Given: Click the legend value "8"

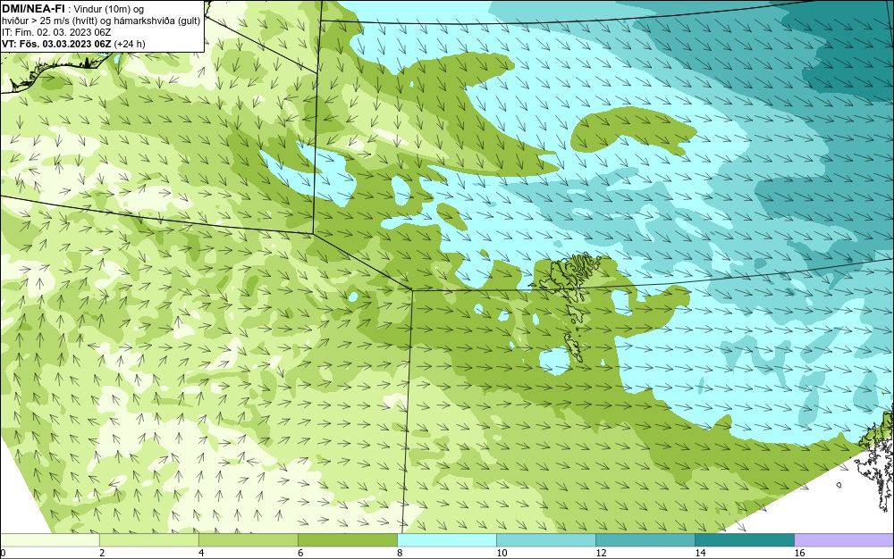Looking at the screenshot, I should tap(400, 553).
